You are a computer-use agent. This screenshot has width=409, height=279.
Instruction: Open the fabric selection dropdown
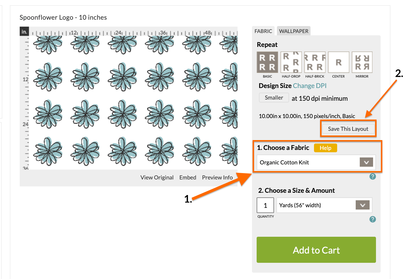[366, 162]
